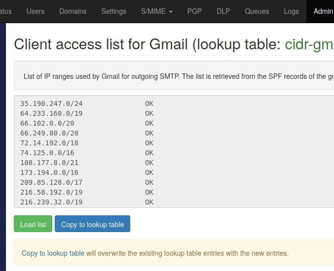Select the 72.14.192.0/18 entry
The width and height of the screenshot is (334, 271).
49,143
